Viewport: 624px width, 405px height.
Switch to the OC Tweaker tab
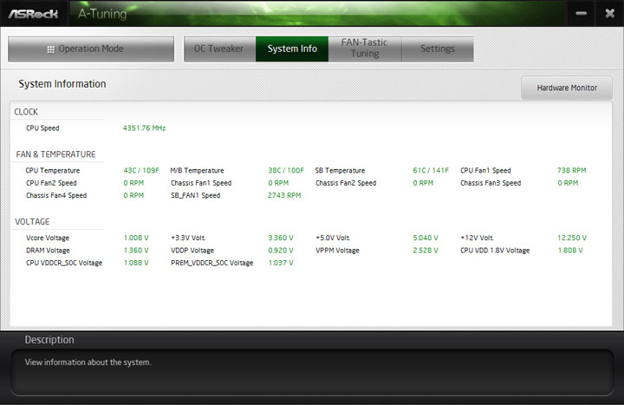pos(219,49)
